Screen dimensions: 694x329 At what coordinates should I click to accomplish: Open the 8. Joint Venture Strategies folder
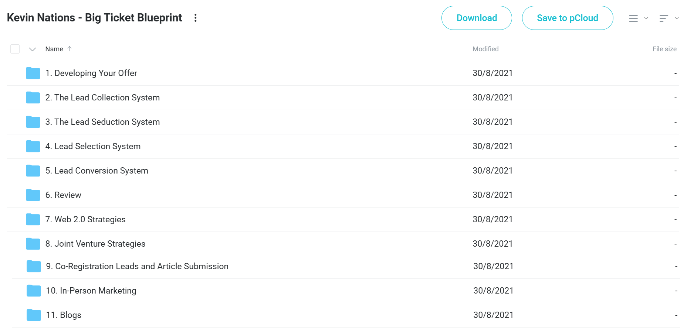(x=95, y=244)
